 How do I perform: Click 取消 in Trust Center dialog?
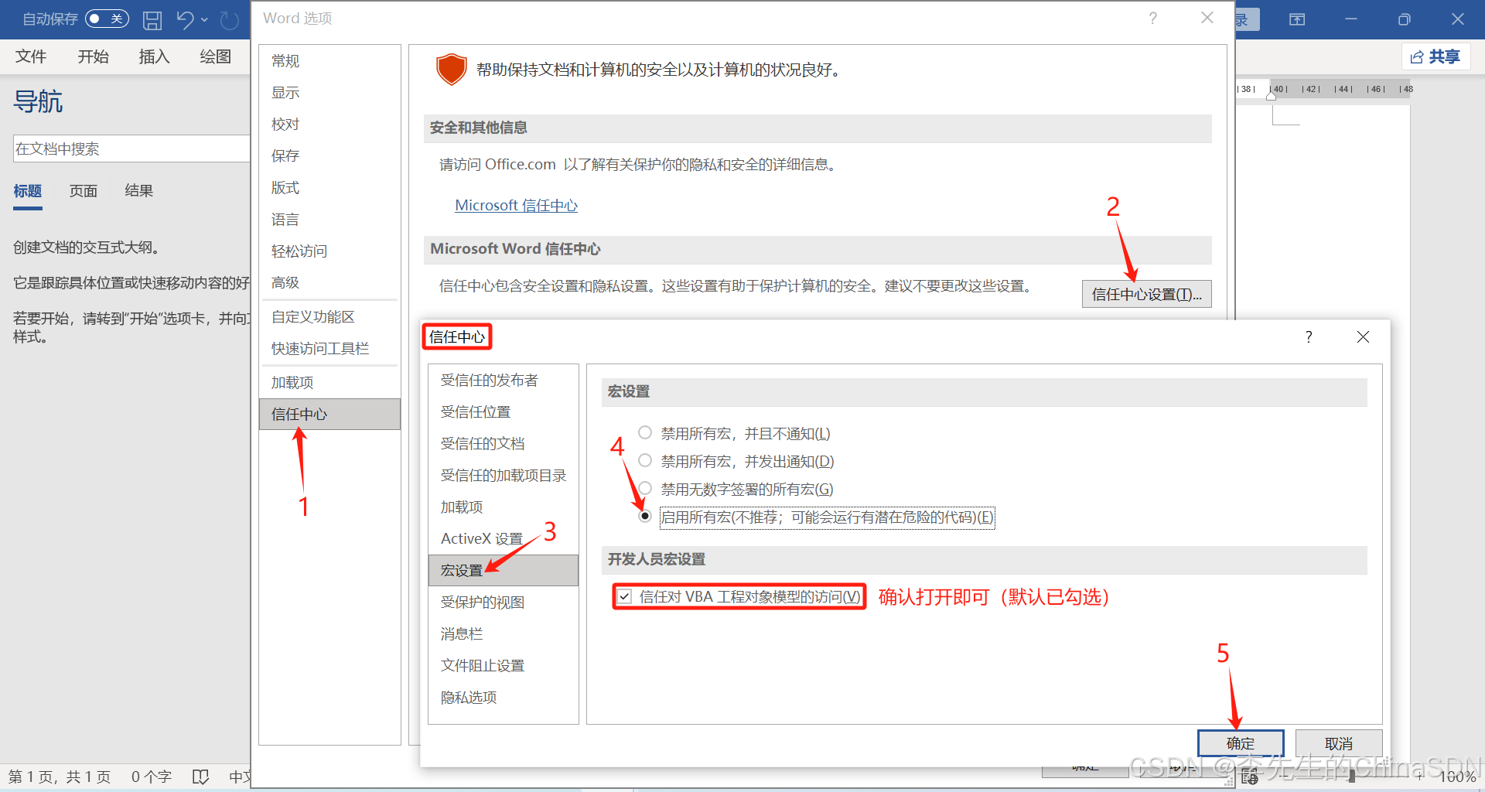pyautogui.click(x=1339, y=743)
